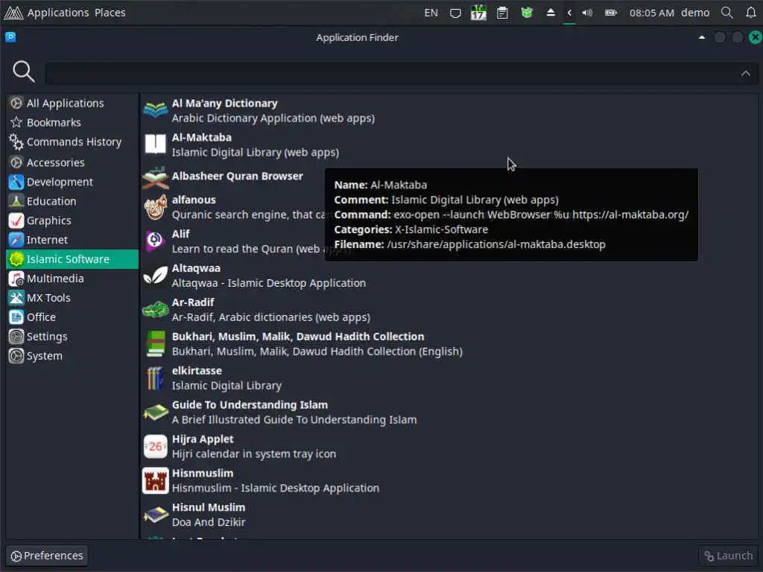Click the eject removable drive tray icon
Viewport: 763px width, 572px height.
point(551,13)
